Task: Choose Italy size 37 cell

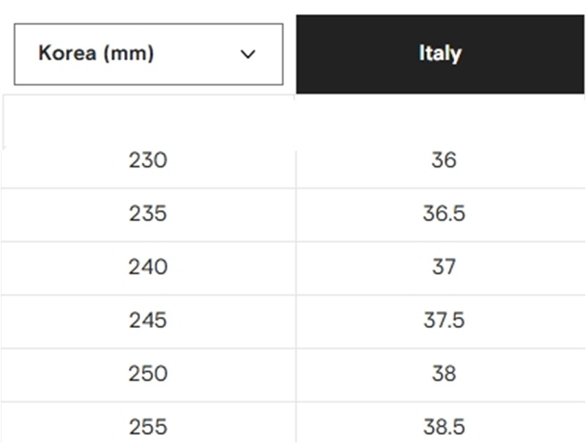Action: point(444,267)
